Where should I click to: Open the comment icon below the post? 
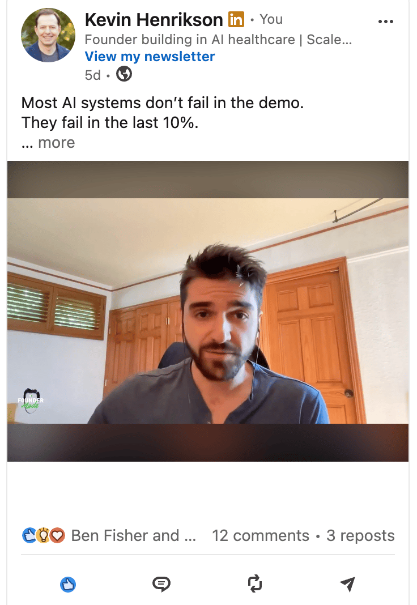pyautogui.click(x=161, y=584)
